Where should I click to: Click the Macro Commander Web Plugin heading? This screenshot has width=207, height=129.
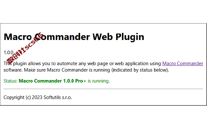tap(74, 37)
